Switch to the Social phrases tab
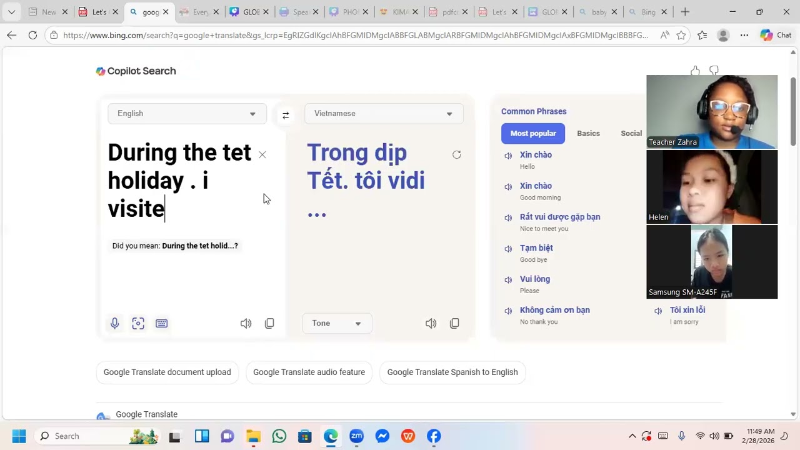Viewport: 800px width, 450px height. (631, 133)
